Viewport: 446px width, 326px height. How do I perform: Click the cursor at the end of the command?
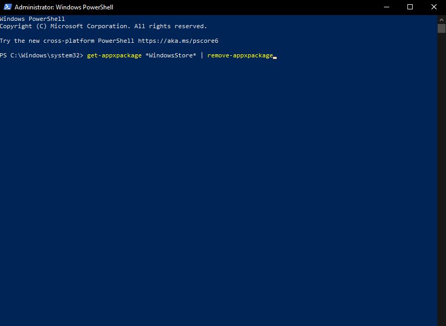tap(275, 56)
